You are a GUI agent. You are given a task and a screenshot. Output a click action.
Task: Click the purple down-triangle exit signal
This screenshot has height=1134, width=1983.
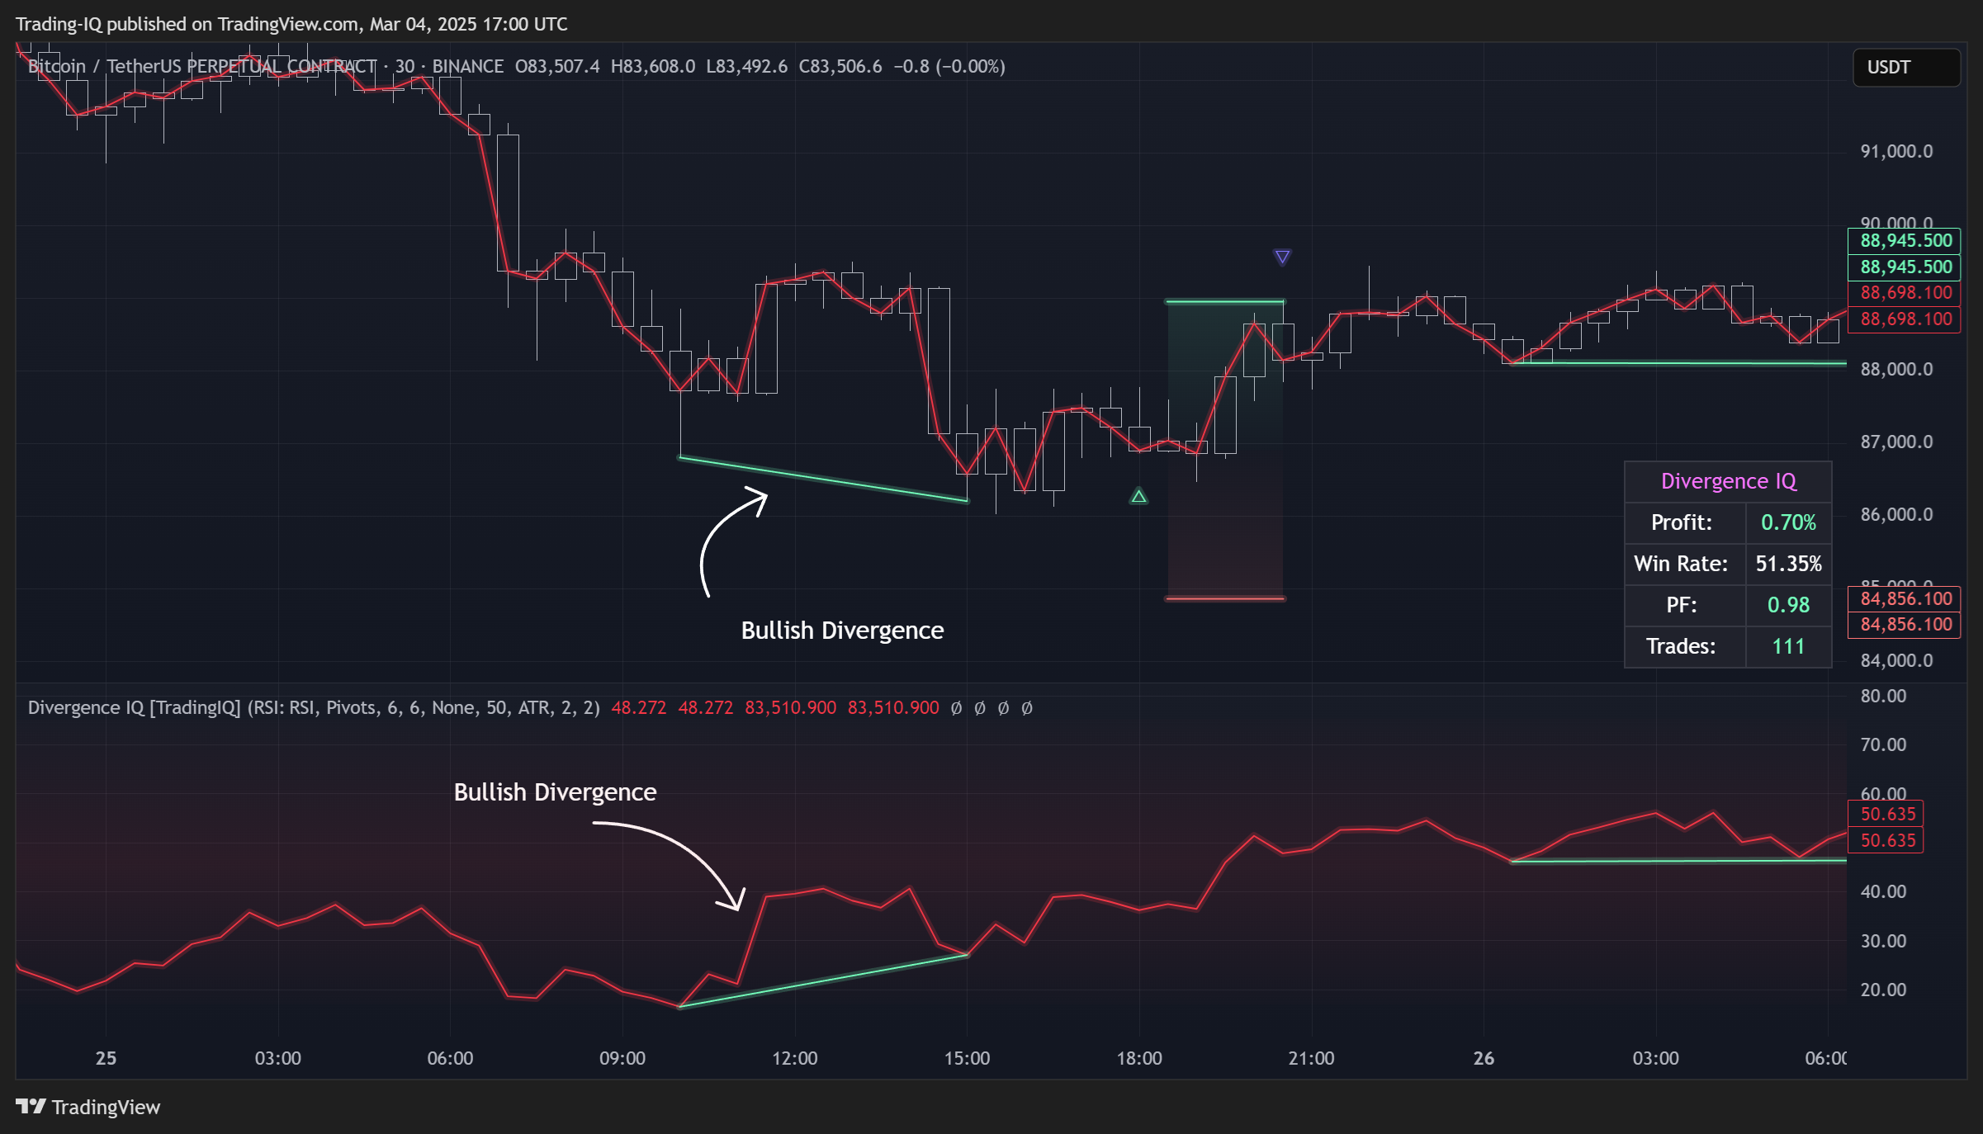1282,257
